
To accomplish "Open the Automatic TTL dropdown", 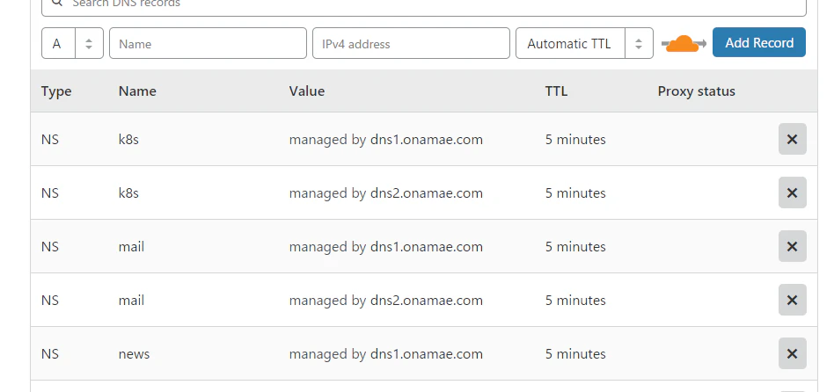I will coord(584,43).
